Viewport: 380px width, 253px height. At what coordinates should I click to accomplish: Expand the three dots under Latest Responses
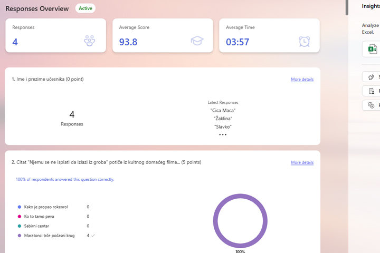pos(223,135)
